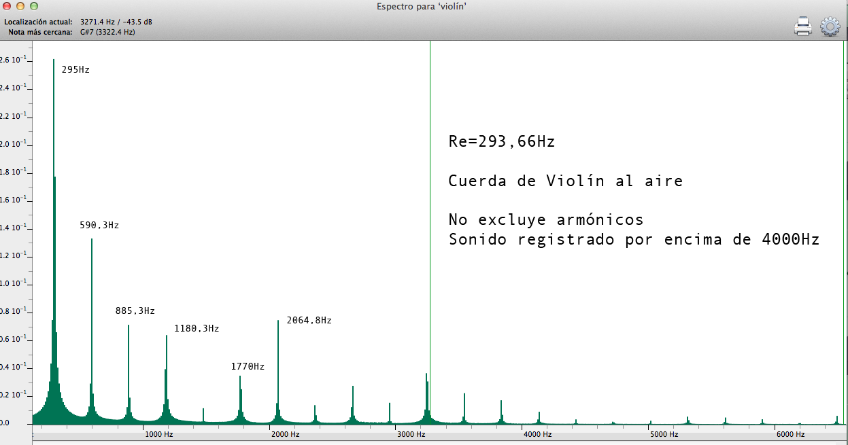The height and width of the screenshot is (445, 848).
Task: Click the window title 'Espectro para violín'
Action: tap(422, 6)
